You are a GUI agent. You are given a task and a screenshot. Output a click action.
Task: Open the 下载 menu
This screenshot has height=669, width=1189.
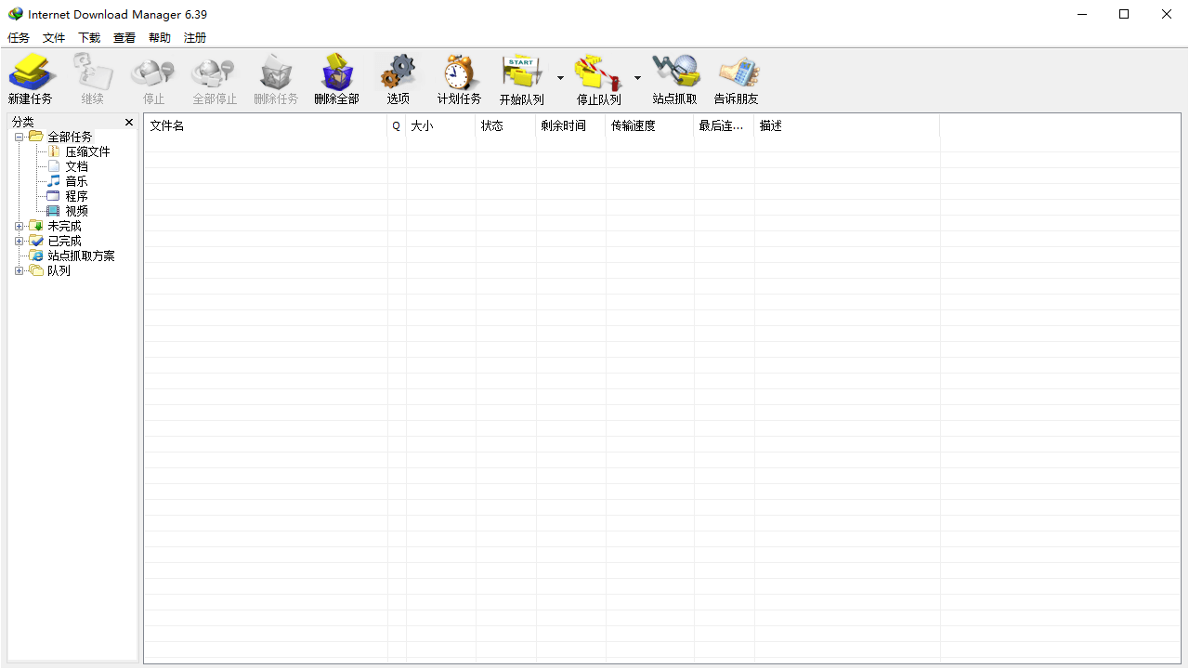coord(89,38)
